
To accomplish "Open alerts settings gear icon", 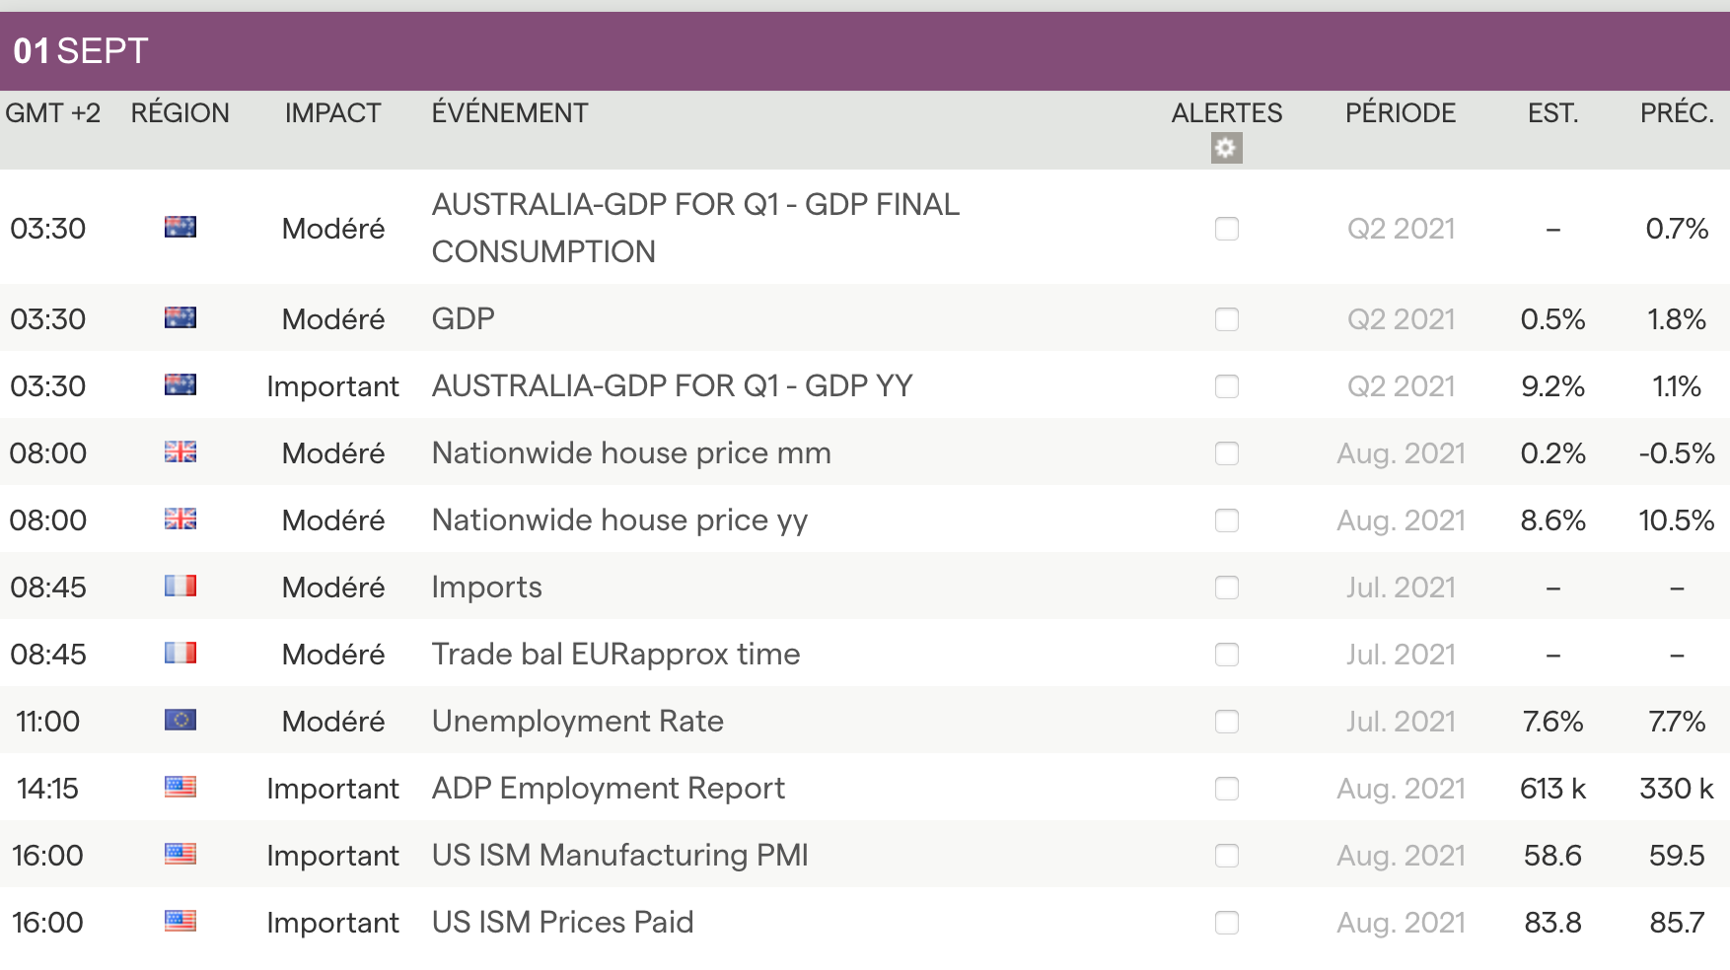I will point(1226,149).
